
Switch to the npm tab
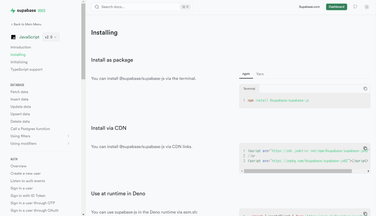tap(246, 74)
